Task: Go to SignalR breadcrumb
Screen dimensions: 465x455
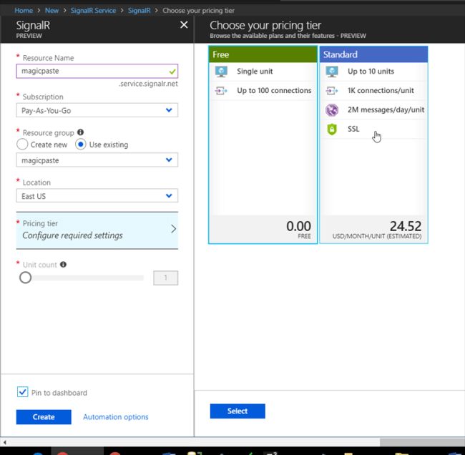Action: pos(139,11)
